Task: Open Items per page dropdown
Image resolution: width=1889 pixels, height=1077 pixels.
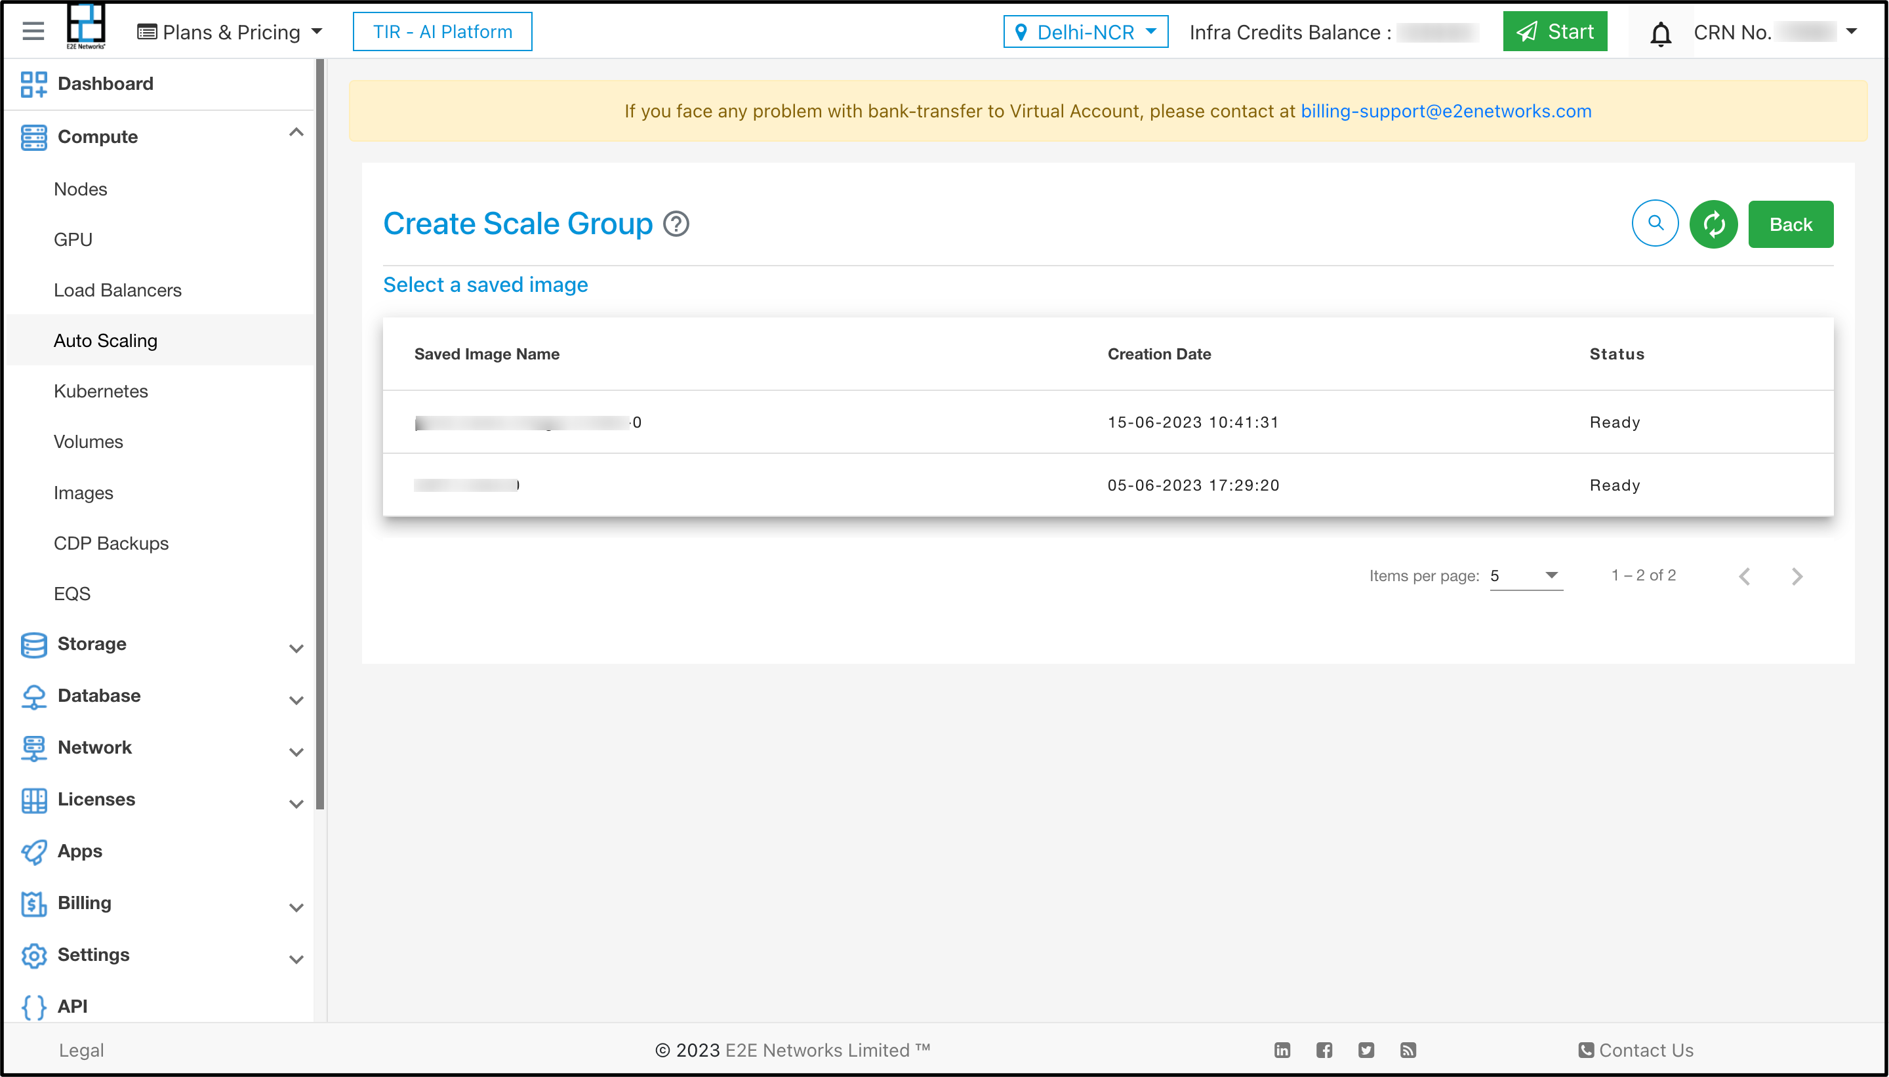Action: 1525,575
